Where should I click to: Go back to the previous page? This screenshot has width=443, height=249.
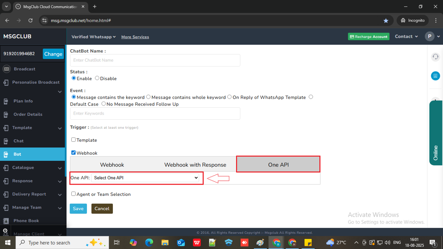click(x=7, y=20)
